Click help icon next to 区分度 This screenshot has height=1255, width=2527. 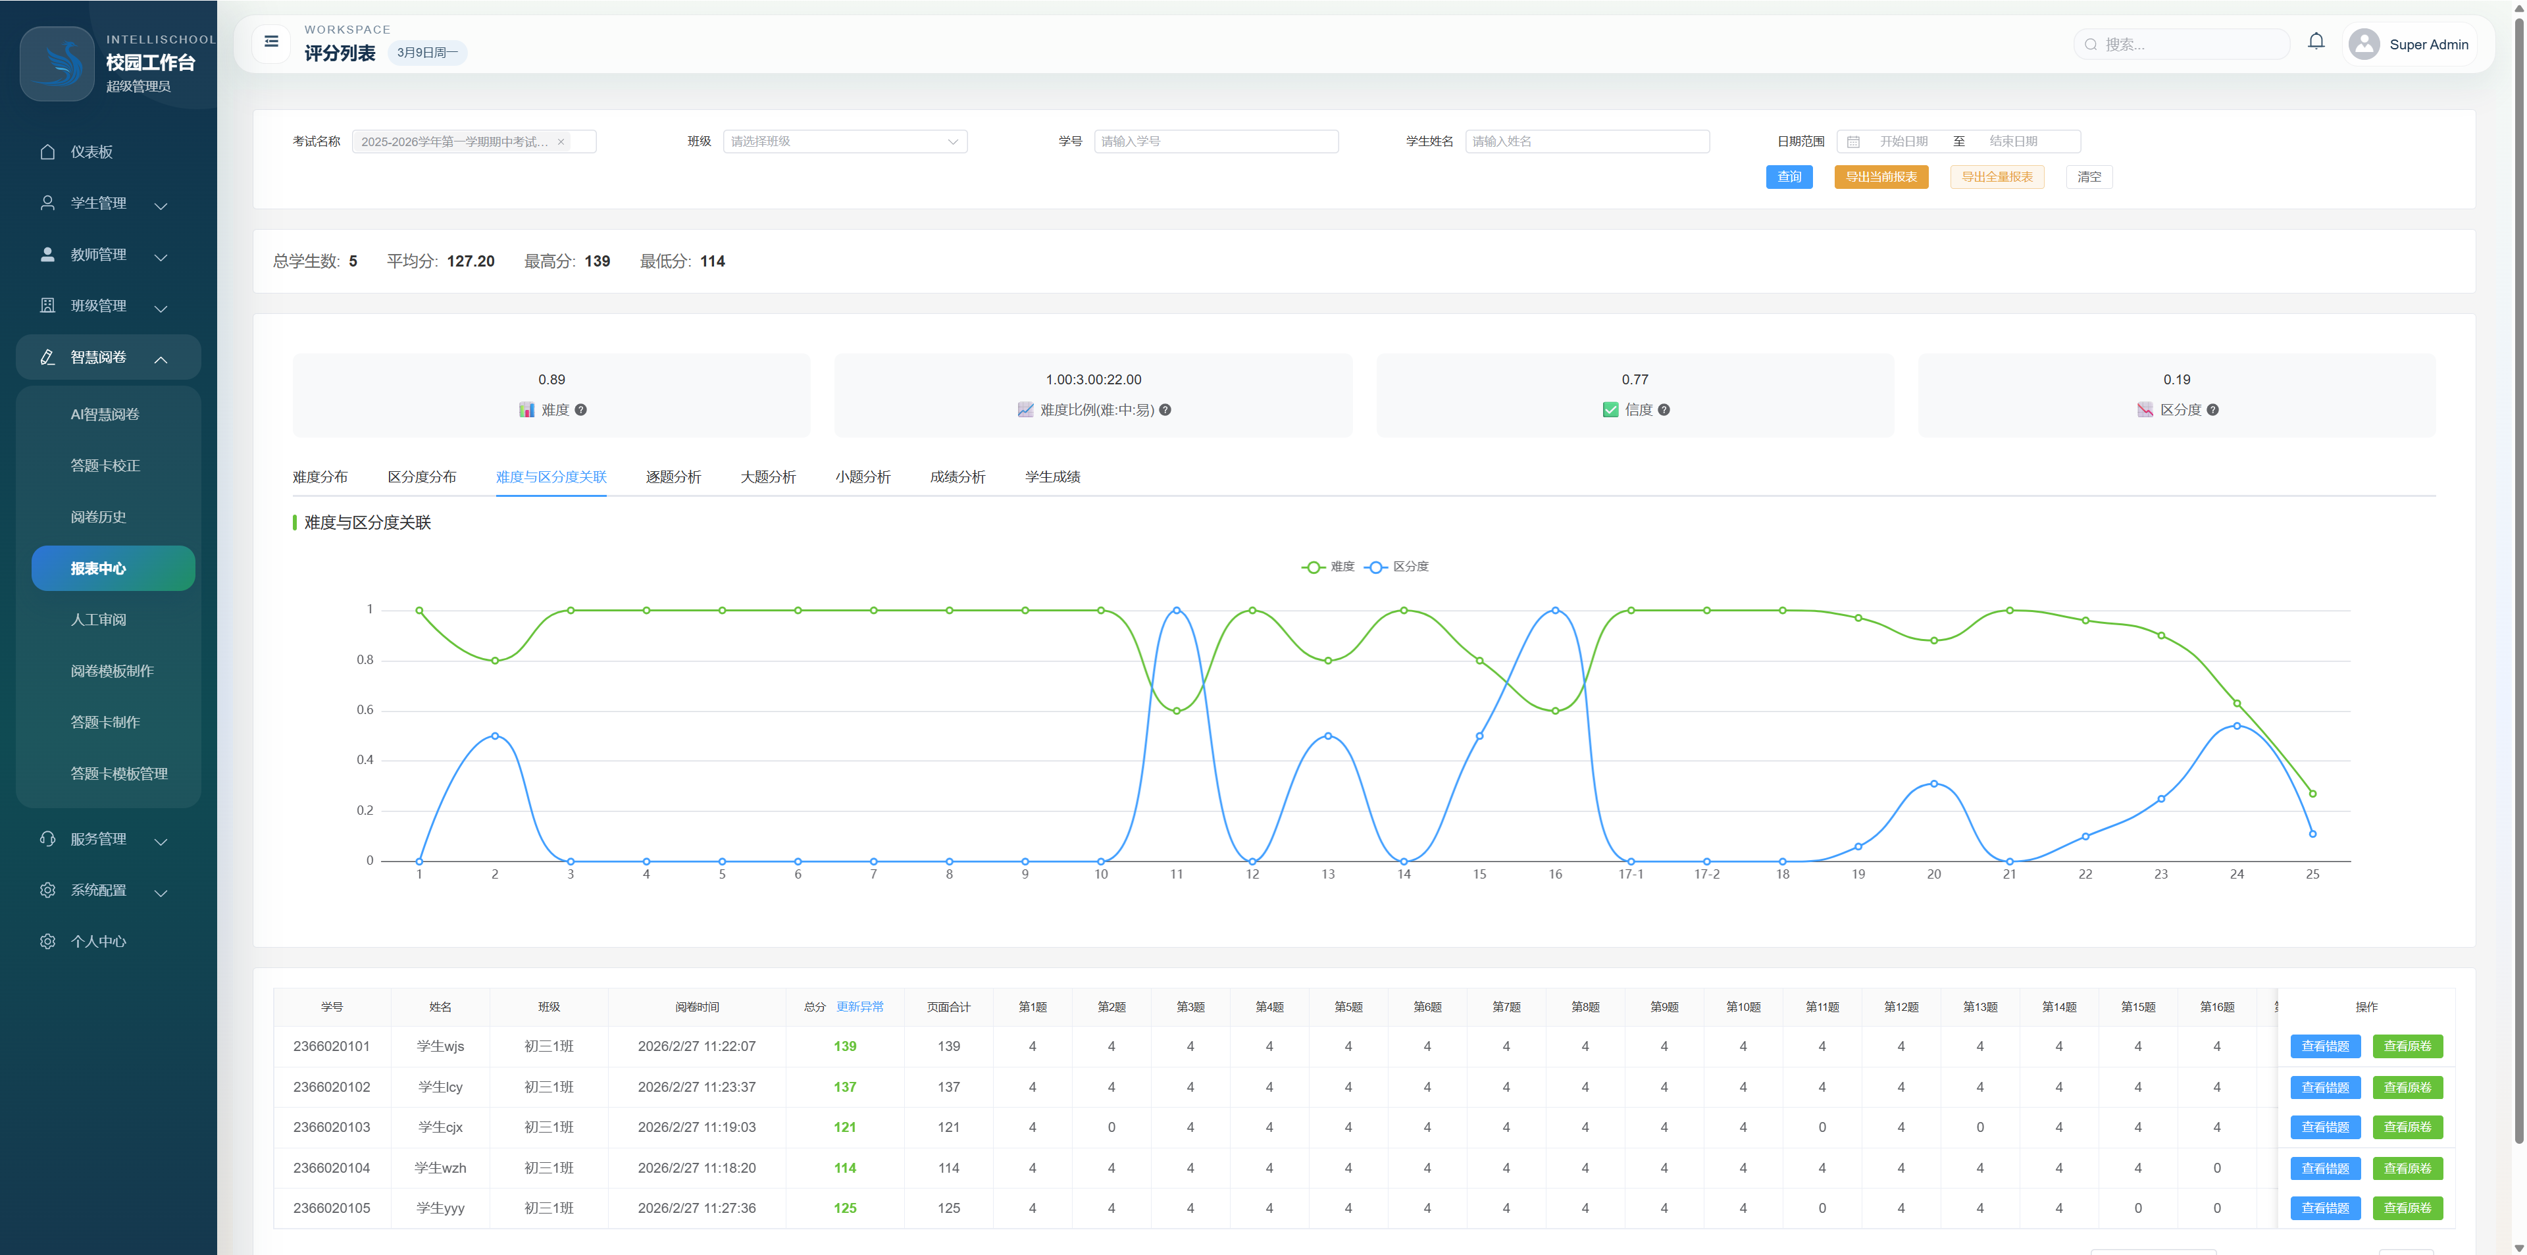coord(2212,410)
